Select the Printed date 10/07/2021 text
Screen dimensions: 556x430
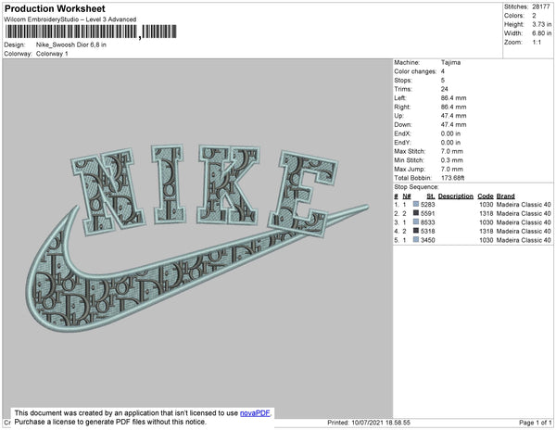[x=369, y=423]
